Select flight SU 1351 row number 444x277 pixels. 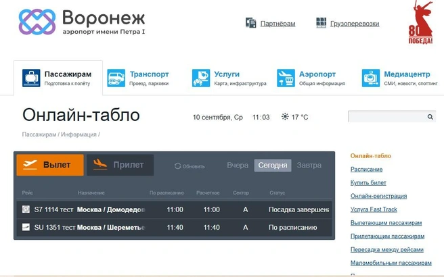(x=55, y=227)
